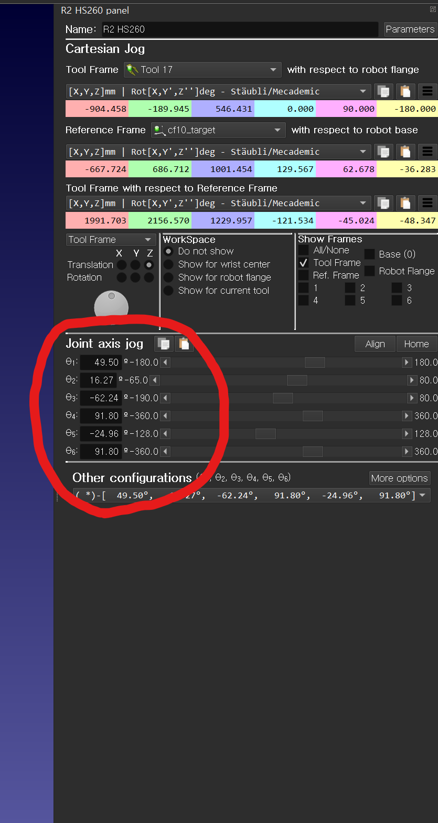This screenshot has height=823, width=438.
Task: Click the θ3 joint value field
Action: [101, 398]
